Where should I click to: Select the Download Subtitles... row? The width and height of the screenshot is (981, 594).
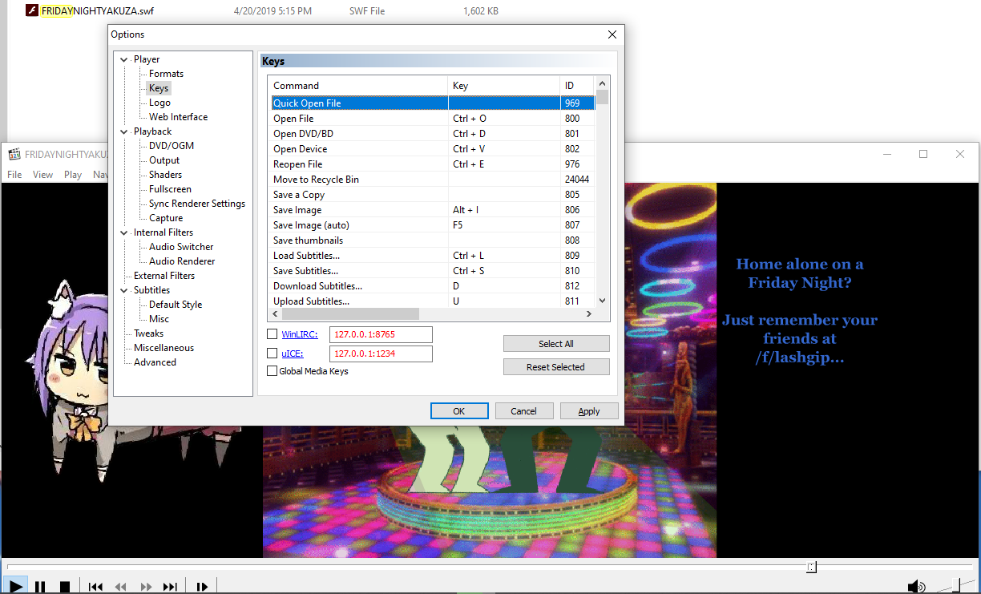pyautogui.click(x=432, y=286)
